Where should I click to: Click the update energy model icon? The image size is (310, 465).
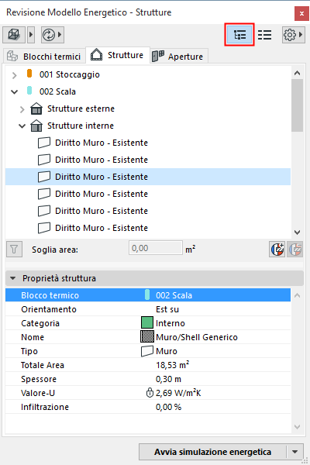49,35
